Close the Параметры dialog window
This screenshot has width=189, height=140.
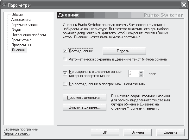pos(184,5)
